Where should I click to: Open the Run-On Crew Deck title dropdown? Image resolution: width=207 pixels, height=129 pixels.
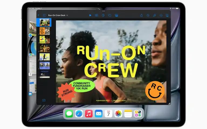pyautogui.click(x=67, y=15)
